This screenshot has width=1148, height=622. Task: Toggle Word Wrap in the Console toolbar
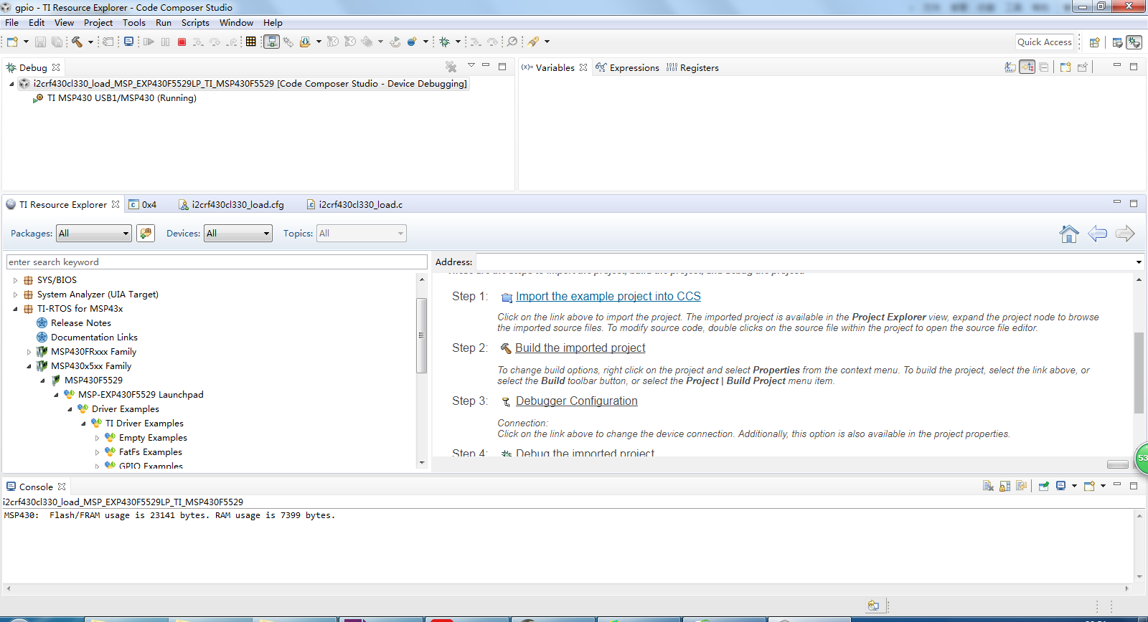coord(1021,486)
